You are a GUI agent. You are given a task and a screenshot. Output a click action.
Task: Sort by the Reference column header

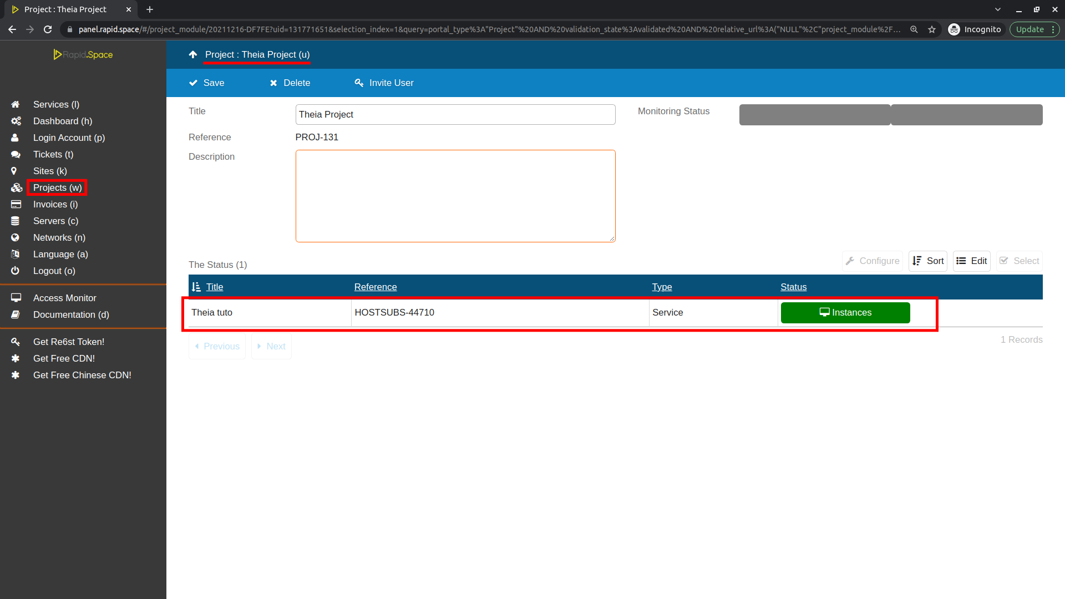(x=376, y=287)
